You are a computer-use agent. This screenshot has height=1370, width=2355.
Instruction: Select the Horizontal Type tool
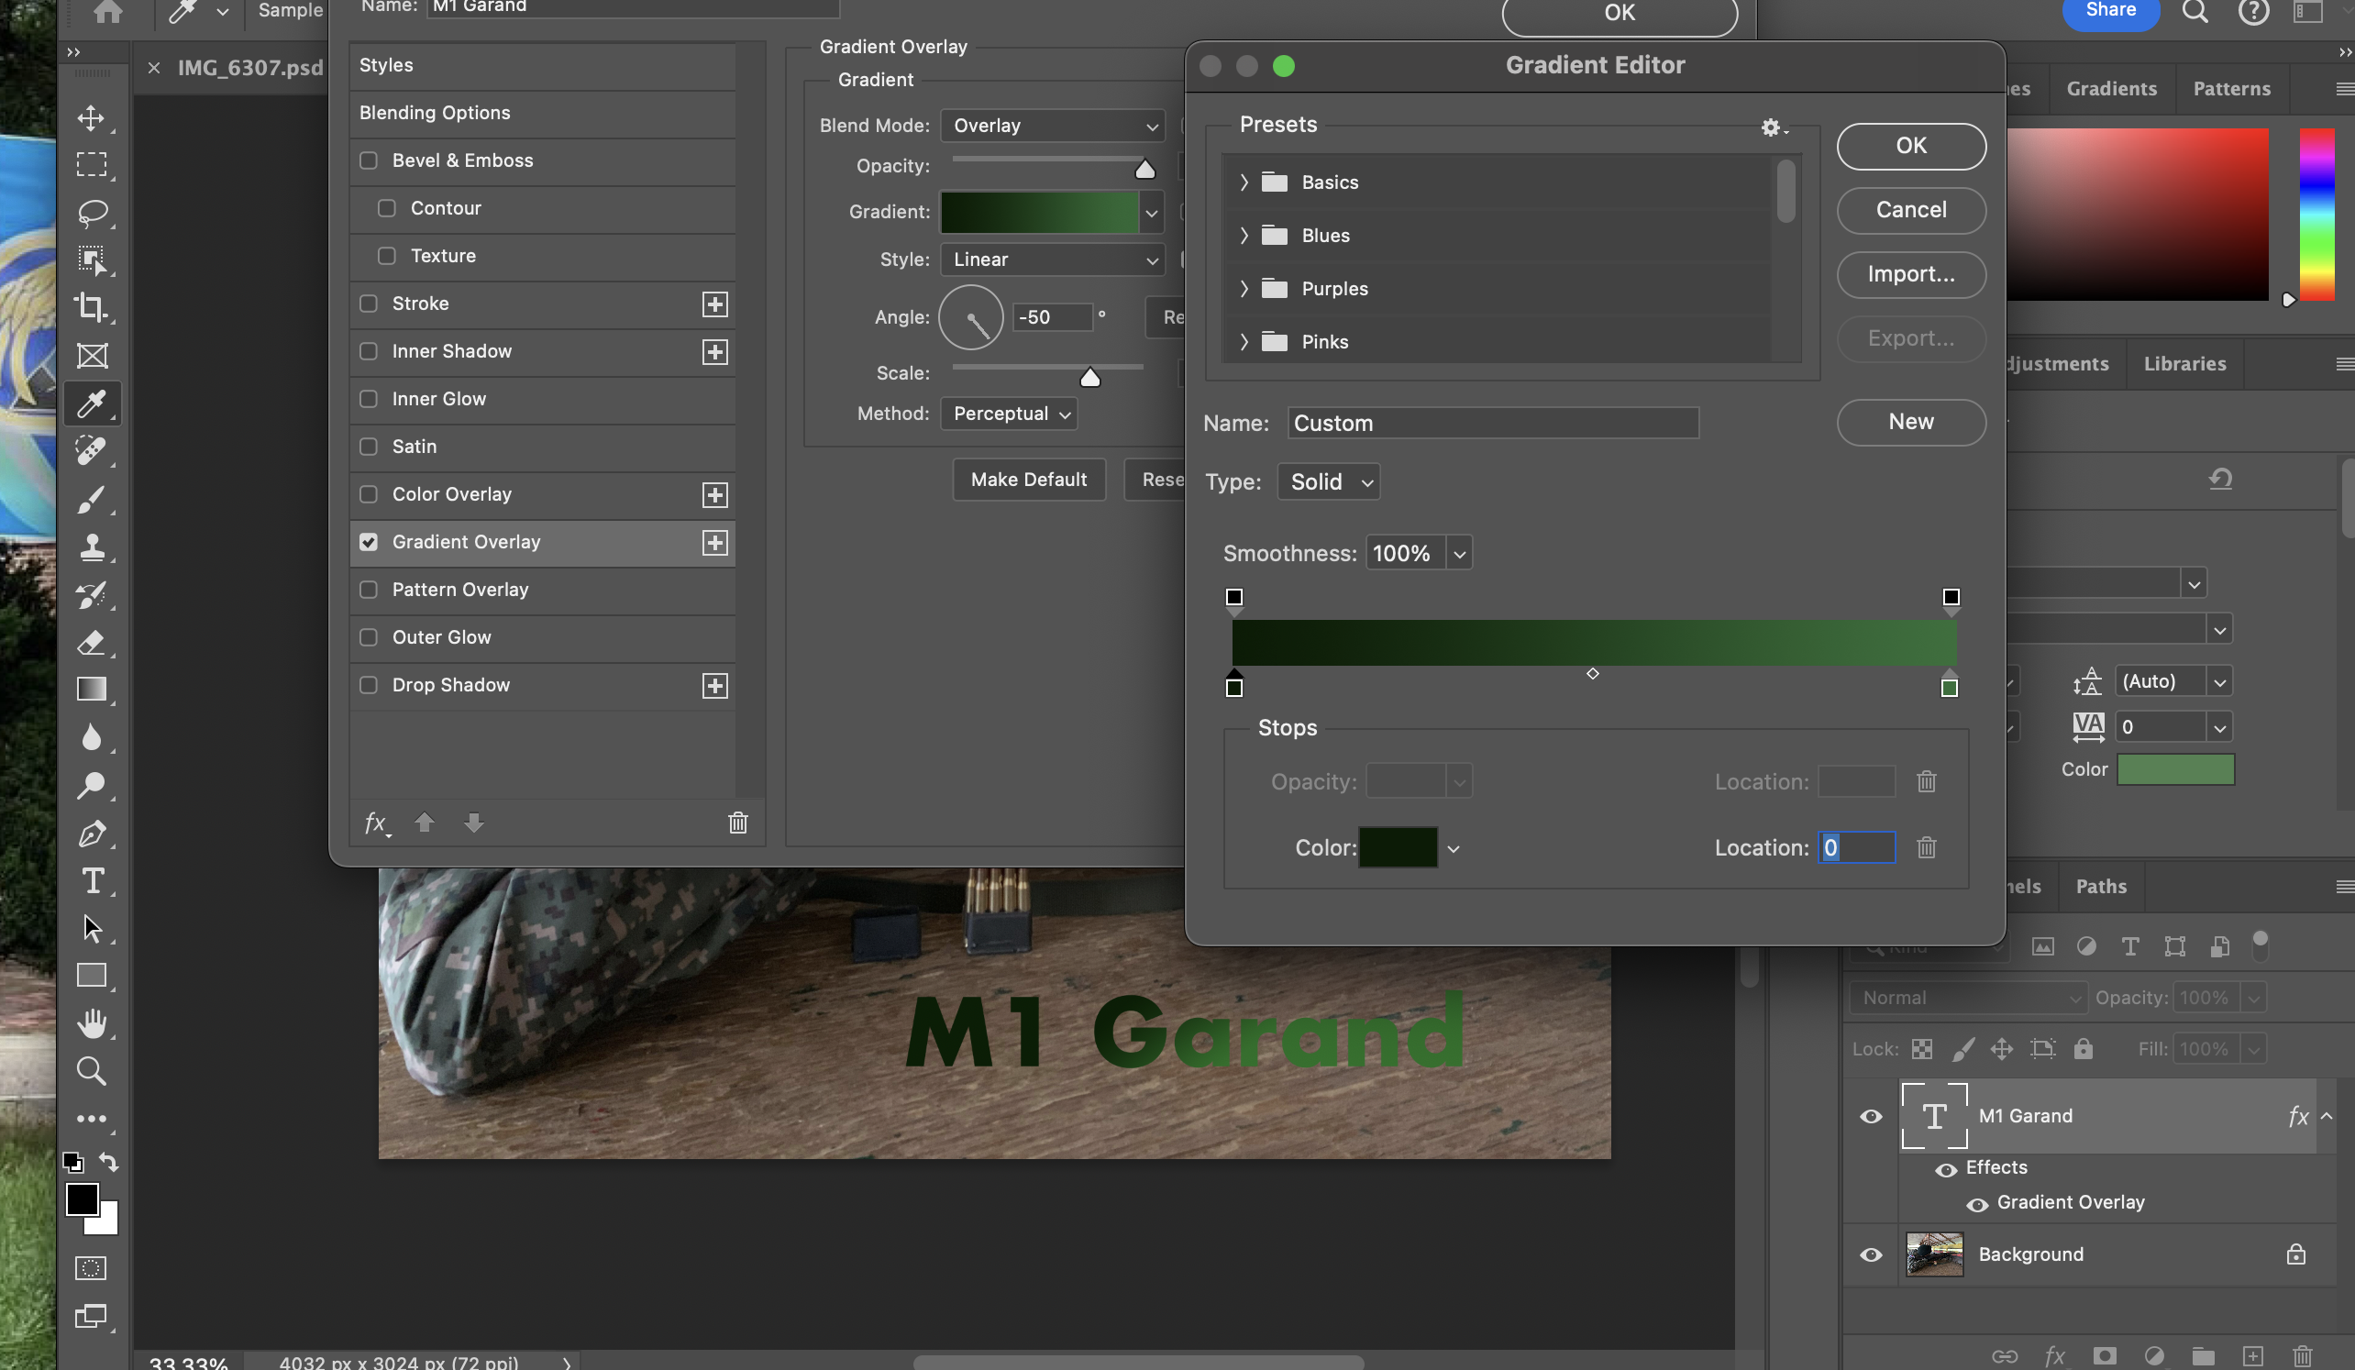(x=92, y=880)
